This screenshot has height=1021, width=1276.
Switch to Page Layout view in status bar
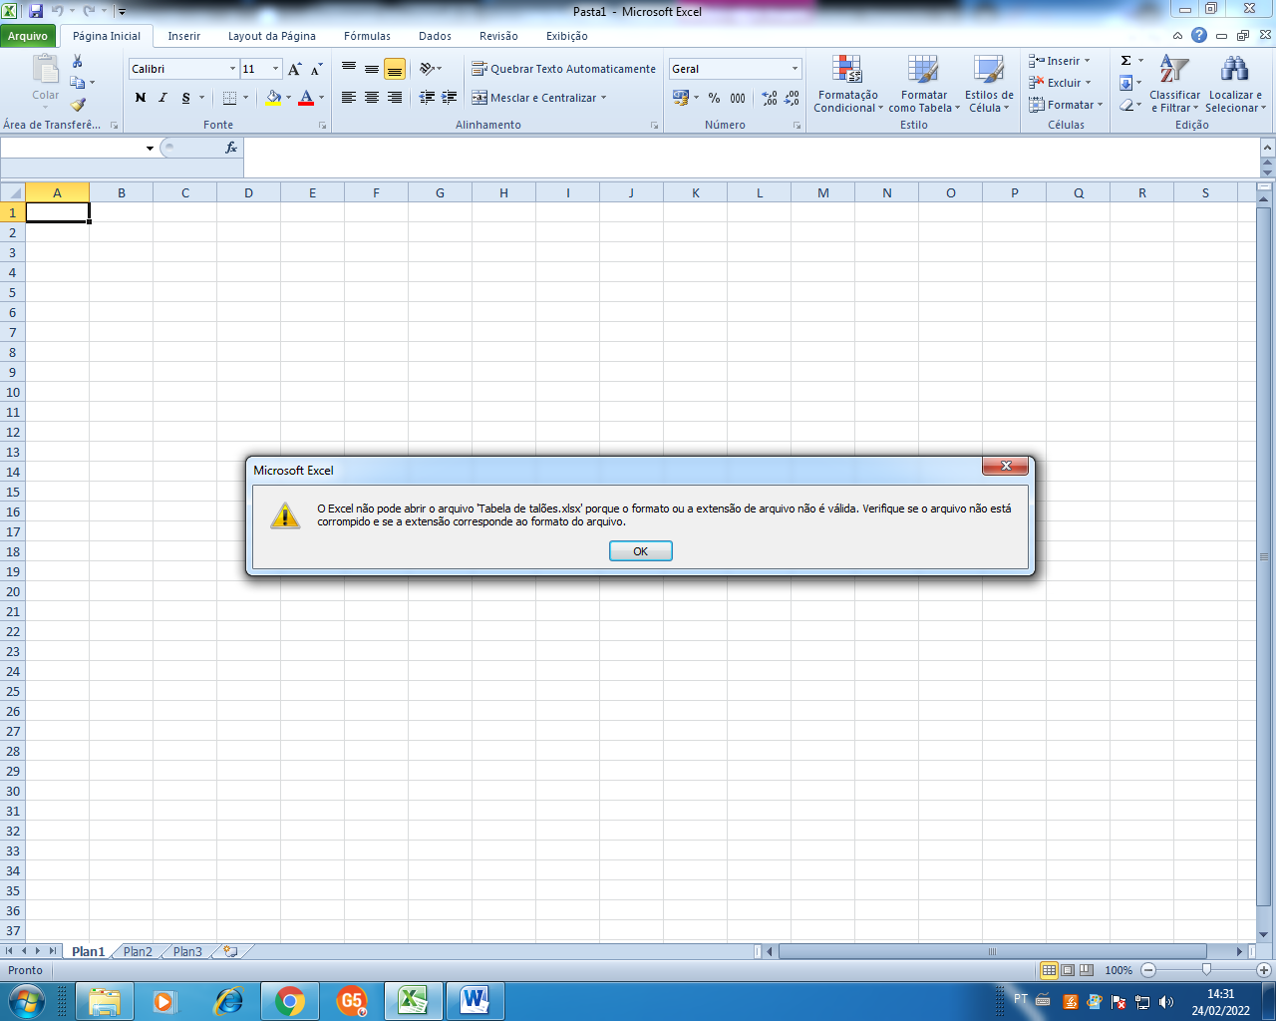point(1068,970)
